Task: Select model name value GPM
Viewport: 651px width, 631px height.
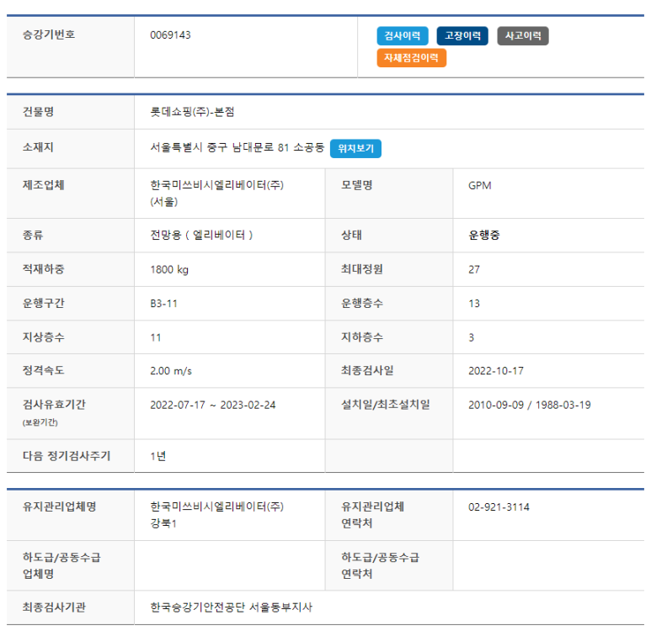Action: (x=479, y=185)
